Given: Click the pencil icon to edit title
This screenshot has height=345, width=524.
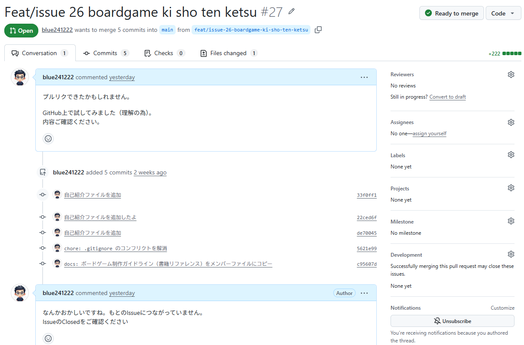Looking at the screenshot, I should 292,11.
